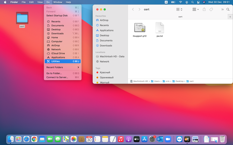The height and width of the screenshot is (145, 233).
Task: Add a new Finder tab with plus button
Action: click(230, 17)
